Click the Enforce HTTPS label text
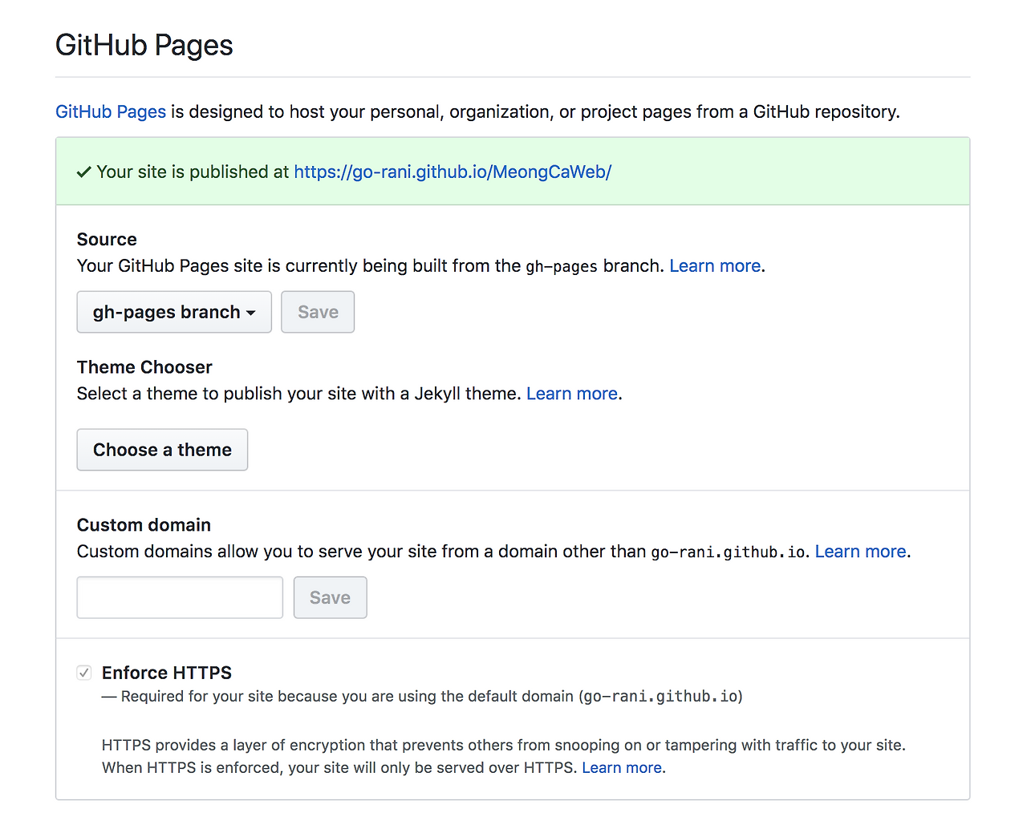This screenshot has height=833, width=1027. pyautogui.click(x=167, y=673)
